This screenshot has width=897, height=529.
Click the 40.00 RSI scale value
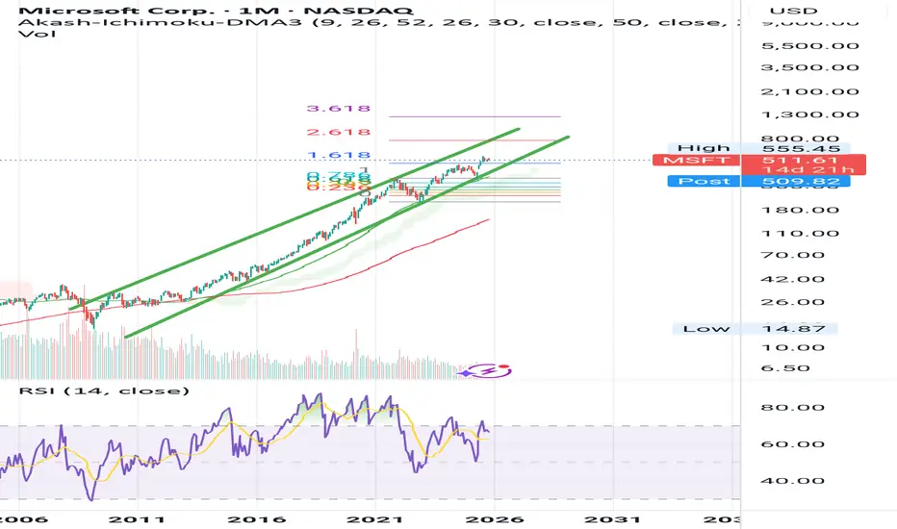pos(792,481)
